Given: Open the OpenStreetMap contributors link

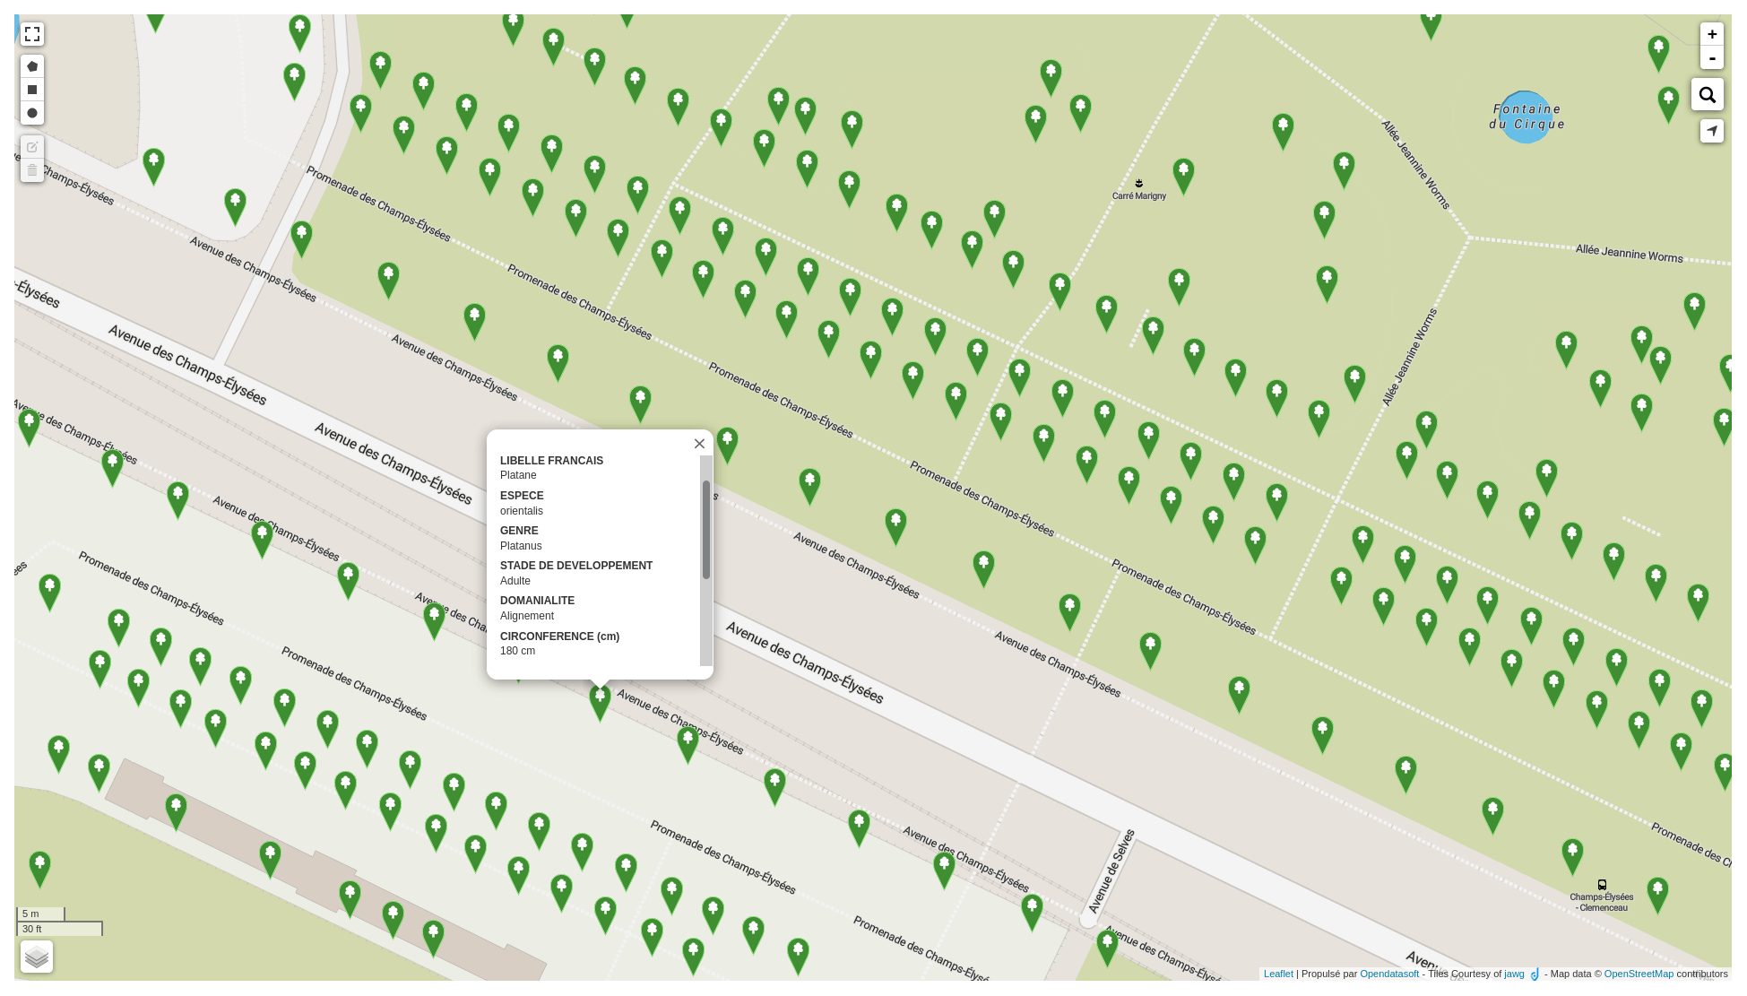Looking at the screenshot, I should point(1638,974).
